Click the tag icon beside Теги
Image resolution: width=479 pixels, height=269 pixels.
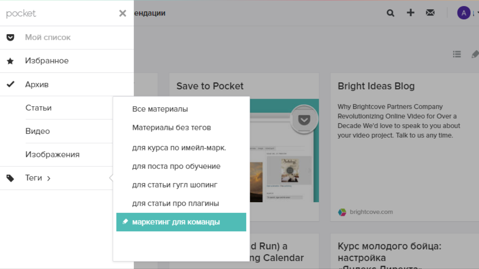(x=11, y=178)
